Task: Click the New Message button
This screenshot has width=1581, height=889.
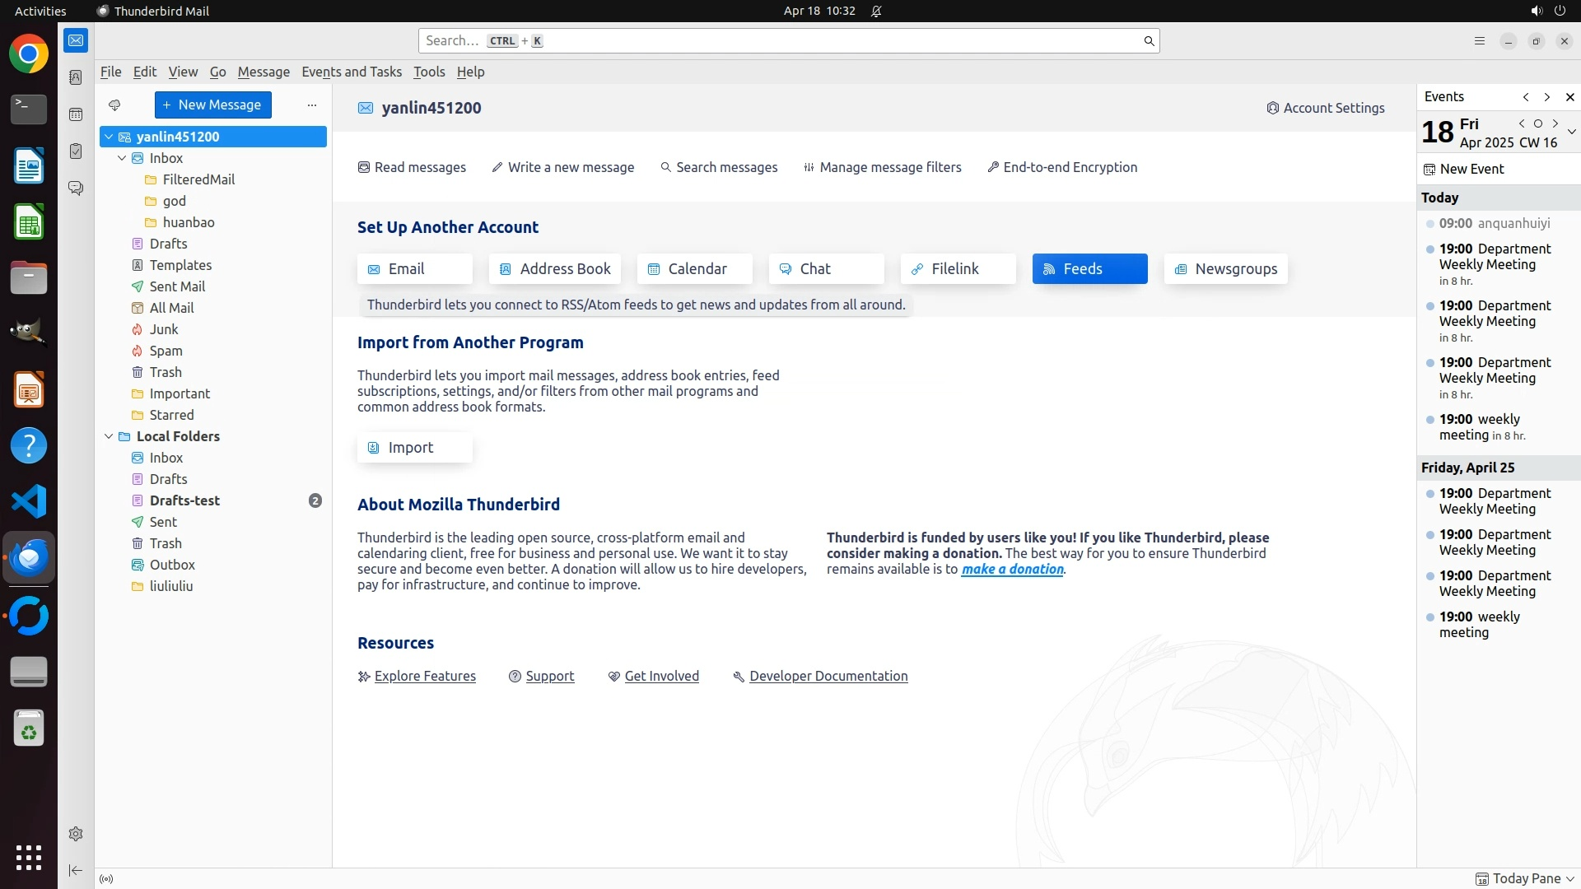Action: point(212,105)
